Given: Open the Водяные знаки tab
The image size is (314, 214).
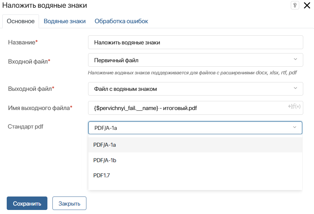Looking at the screenshot, I should coord(65,21).
